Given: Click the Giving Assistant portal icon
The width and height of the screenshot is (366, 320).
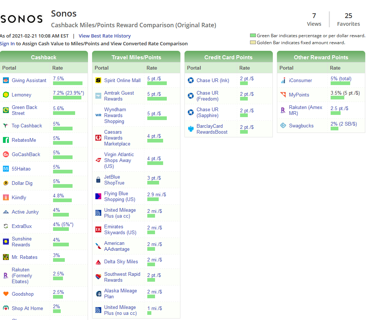Looking at the screenshot, I should [x=6, y=80].
